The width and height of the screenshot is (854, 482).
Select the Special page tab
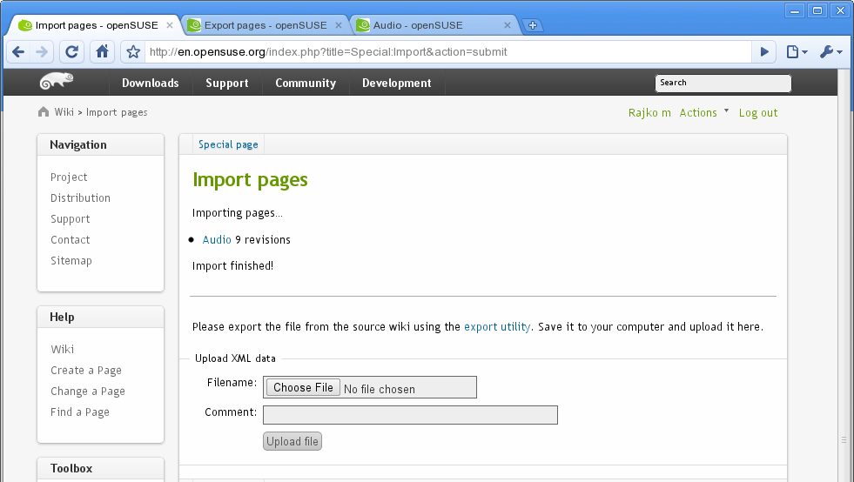[x=228, y=144]
